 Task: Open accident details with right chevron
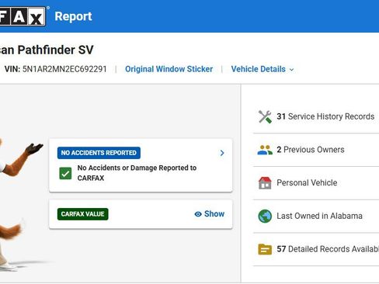coord(222,153)
